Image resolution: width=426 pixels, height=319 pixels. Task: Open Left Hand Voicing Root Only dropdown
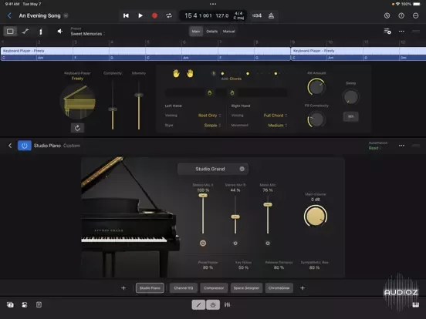click(x=209, y=116)
